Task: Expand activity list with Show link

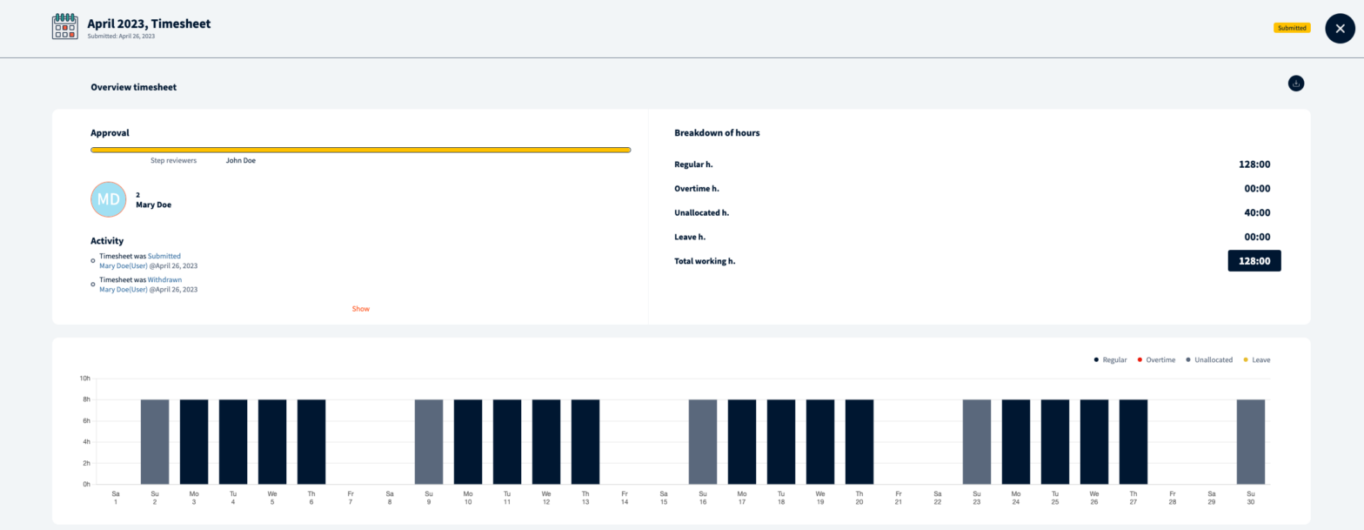Action: [361, 309]
